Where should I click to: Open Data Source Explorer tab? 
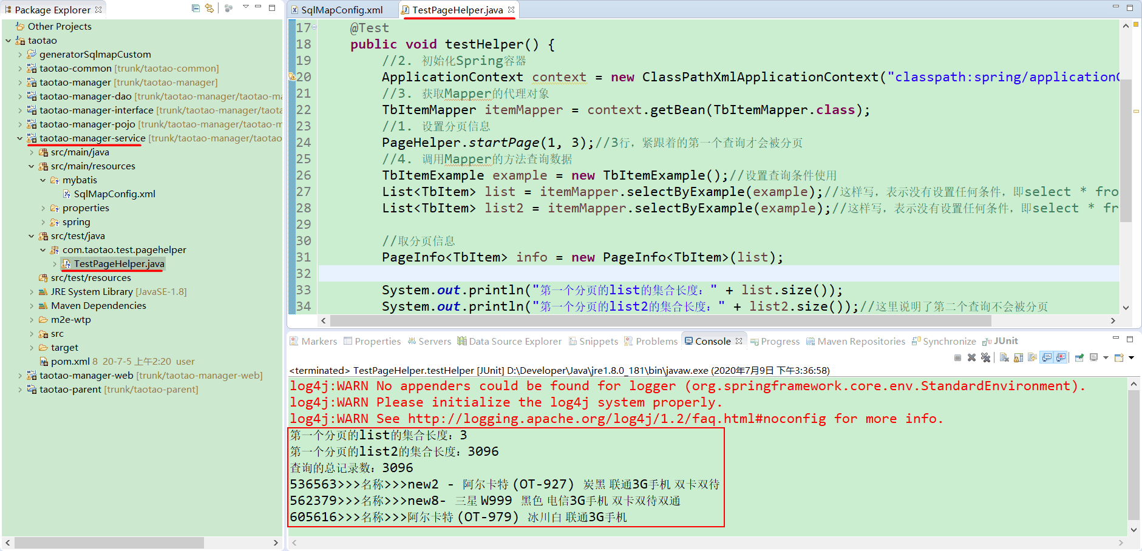509,341
